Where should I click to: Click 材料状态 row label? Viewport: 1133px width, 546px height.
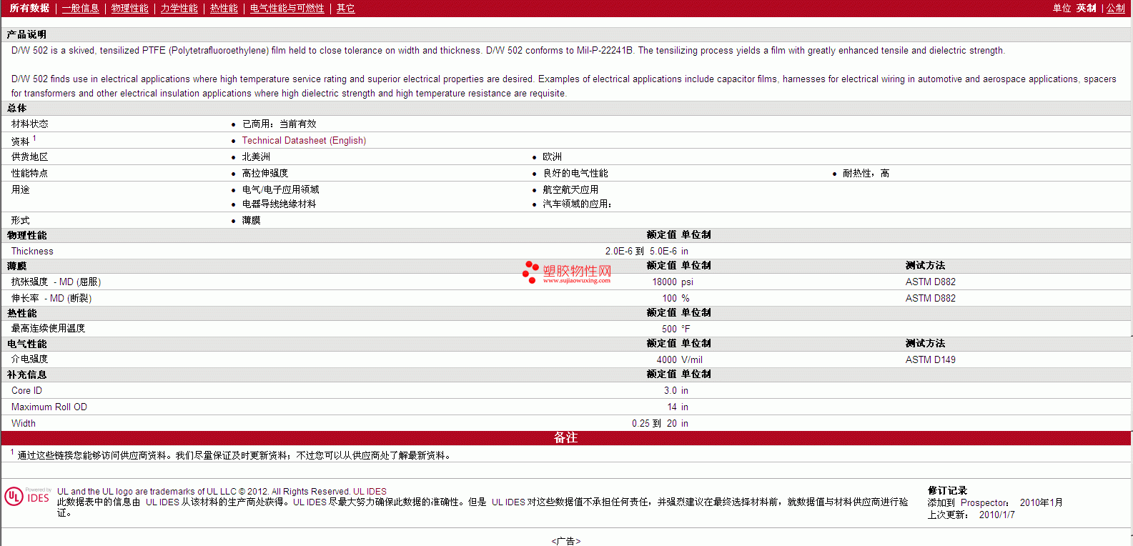29,124
